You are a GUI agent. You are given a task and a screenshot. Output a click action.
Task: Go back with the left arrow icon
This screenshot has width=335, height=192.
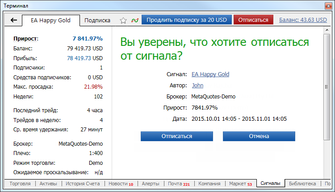coord(14,20)
